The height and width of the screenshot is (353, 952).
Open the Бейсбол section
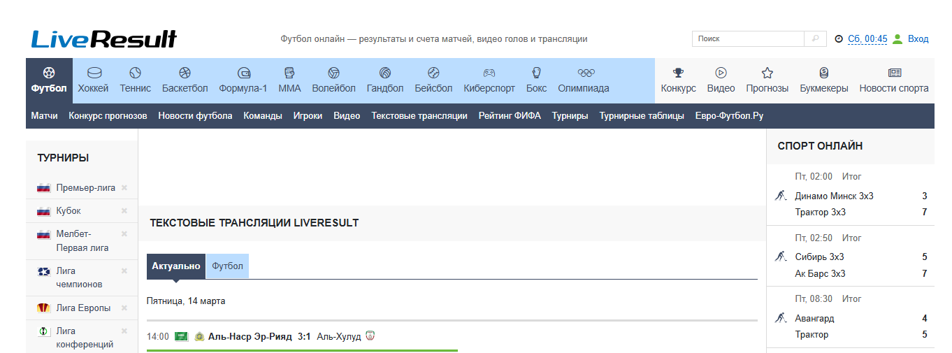click(x=433, y=80)
